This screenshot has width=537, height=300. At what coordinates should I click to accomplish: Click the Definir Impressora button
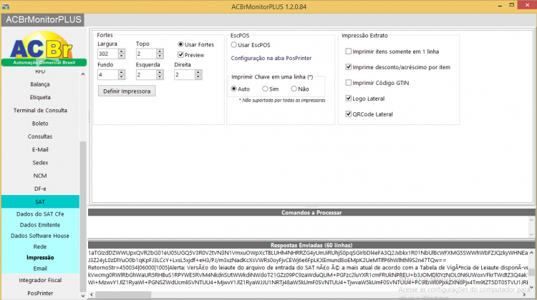(x=127, y=91)
